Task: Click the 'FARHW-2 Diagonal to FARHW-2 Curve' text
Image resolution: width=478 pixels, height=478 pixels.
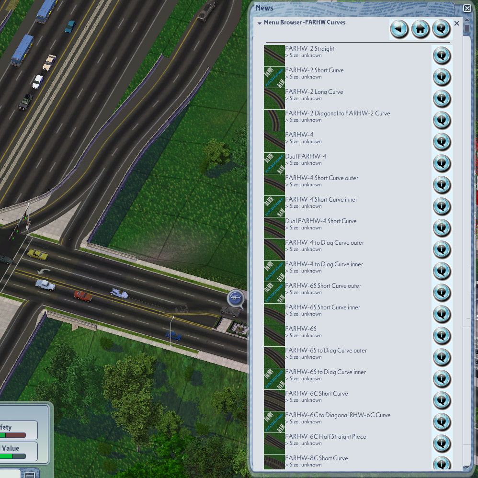Action: click(x=338, y=114)
